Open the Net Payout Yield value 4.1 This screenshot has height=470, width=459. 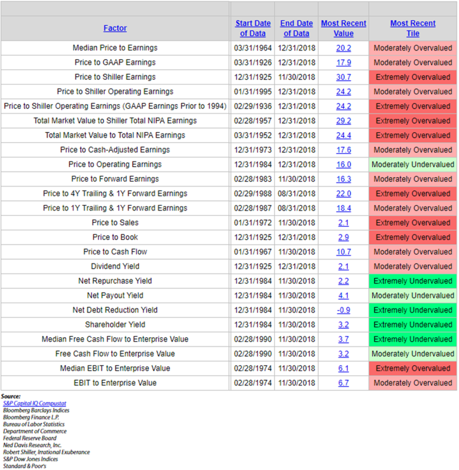pos(343,296)
